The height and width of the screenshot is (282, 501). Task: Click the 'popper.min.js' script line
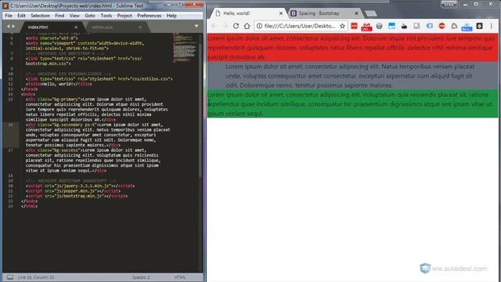73,191
